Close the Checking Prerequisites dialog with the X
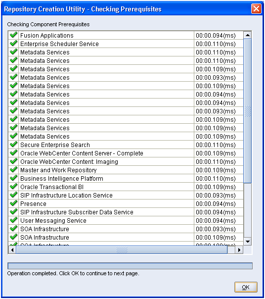 coord(256,9)
